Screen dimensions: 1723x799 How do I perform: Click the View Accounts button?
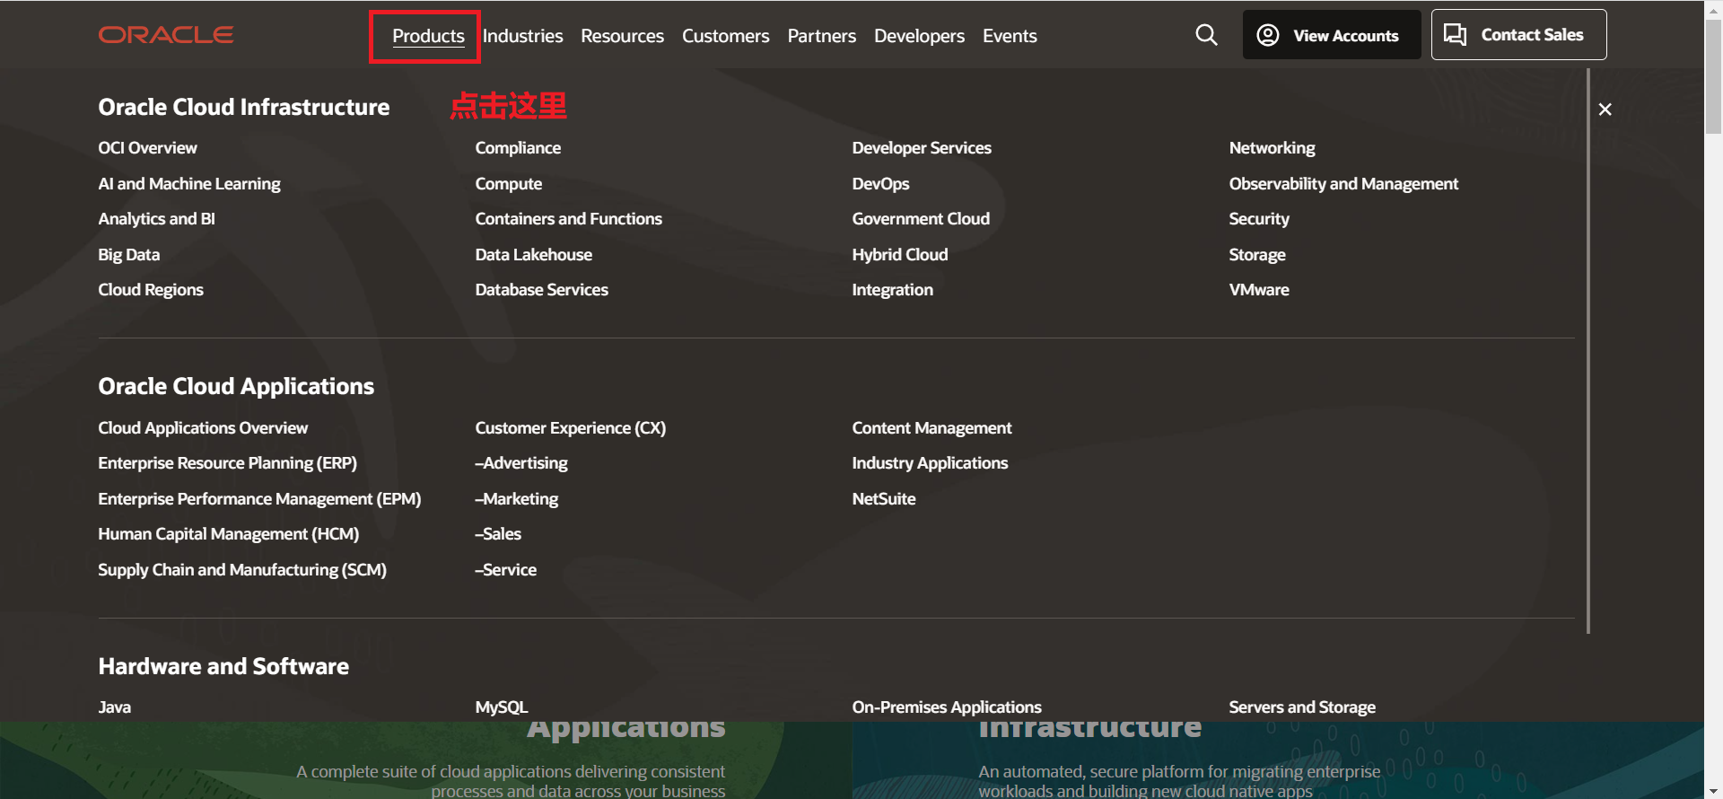(1332, 35)
